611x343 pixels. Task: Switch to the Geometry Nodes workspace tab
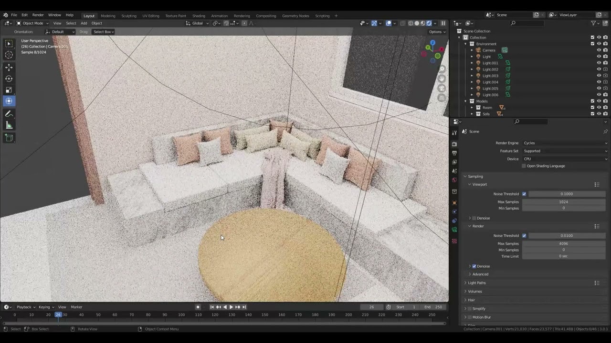click(295, 16)
